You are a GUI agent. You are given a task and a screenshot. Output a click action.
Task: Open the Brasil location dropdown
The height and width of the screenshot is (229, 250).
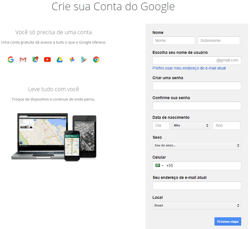coord(197,206)
